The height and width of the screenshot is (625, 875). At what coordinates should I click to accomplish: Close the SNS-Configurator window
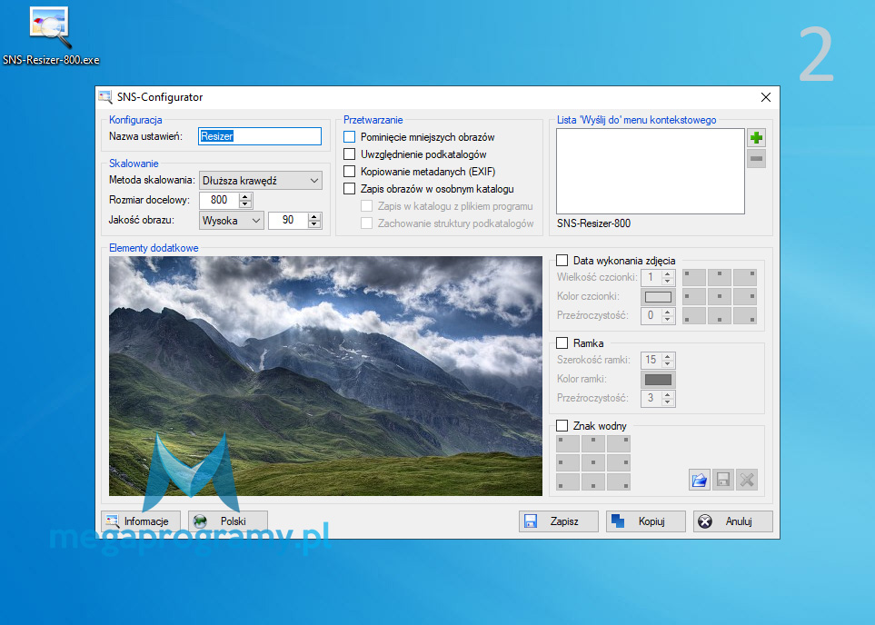[x=766, y=97]
